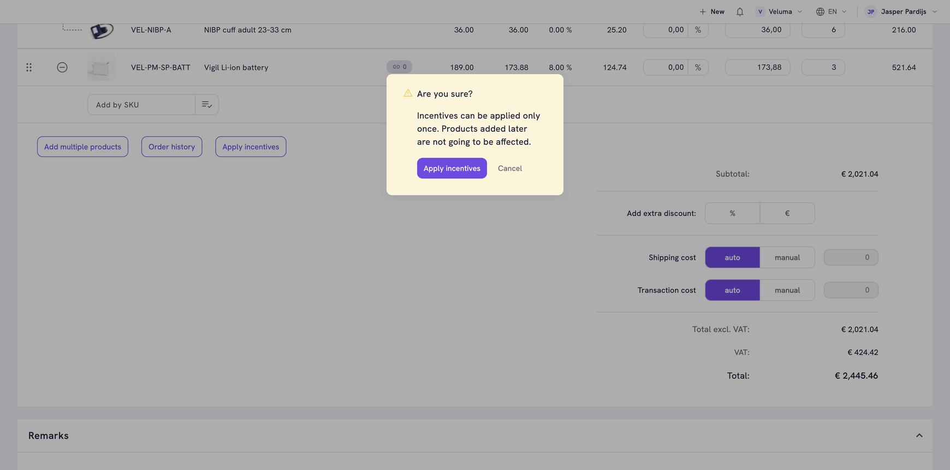Set Transaction cost to manual
The width and height of the screenshot is (950, 470).
(x=787, y=290)
